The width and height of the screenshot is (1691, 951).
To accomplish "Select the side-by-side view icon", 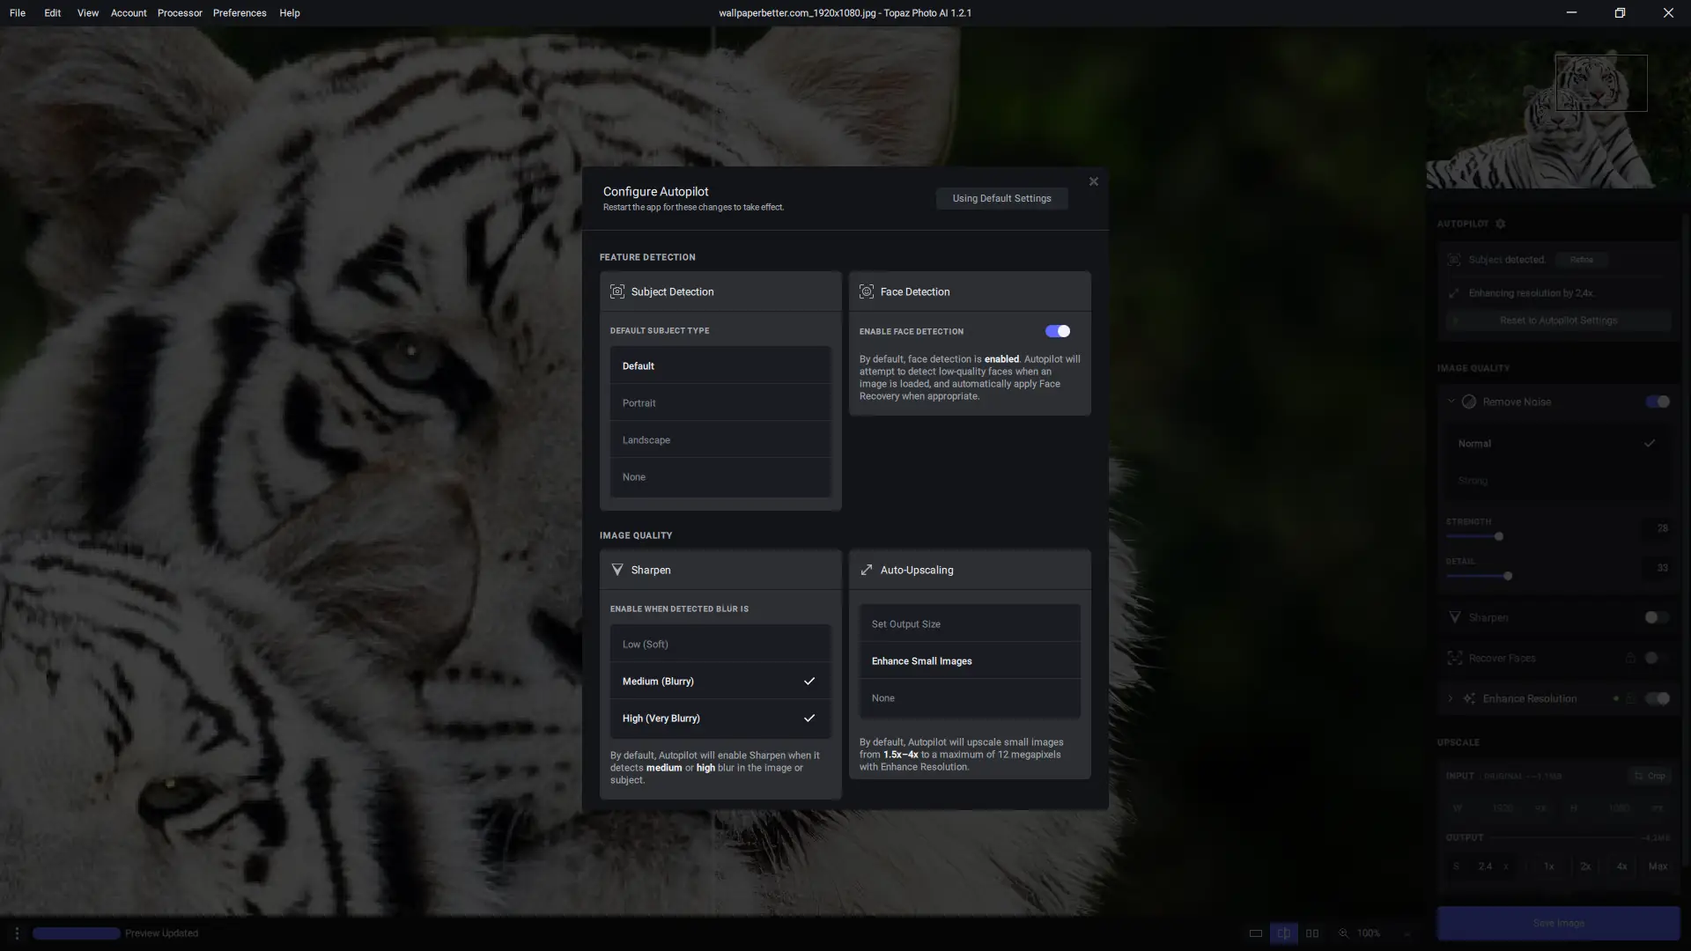I will [x=1312, y=933].
